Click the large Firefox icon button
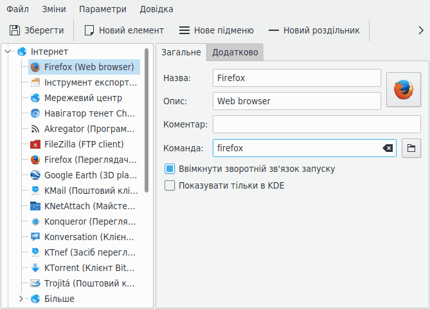The height and width of the screenshot is (309, 430). point(403,89)
